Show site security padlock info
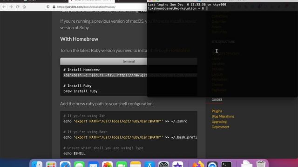 [x=54, y=7]
